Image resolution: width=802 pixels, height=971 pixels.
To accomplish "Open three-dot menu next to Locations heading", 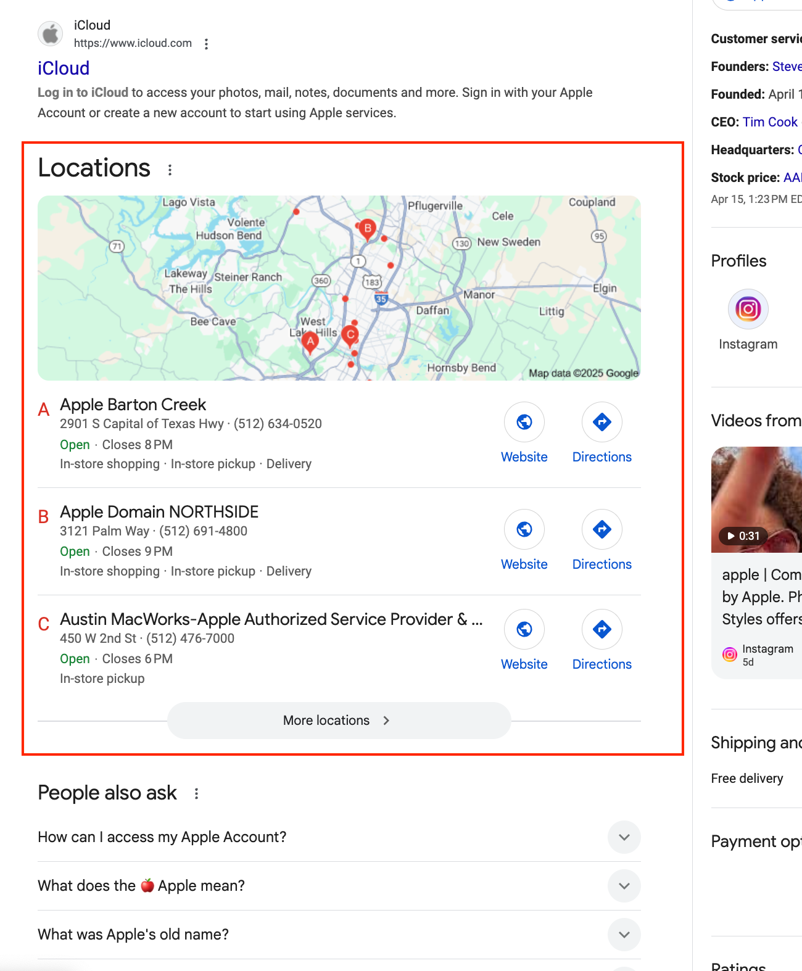I will click(x=170, y=170).
